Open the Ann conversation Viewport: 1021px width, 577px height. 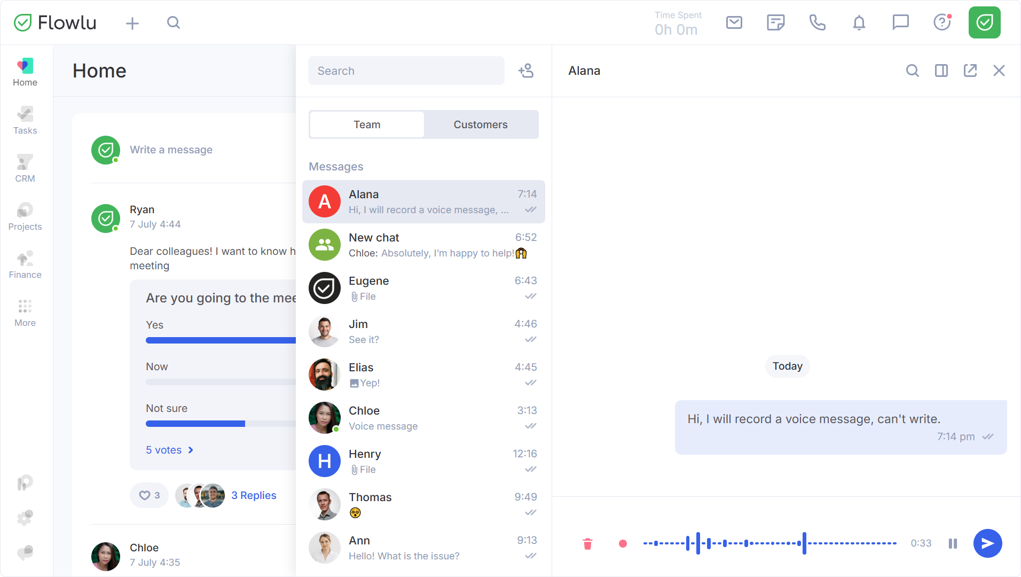423,548
